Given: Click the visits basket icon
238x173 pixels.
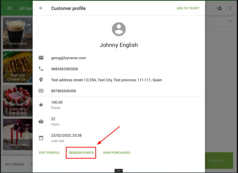Looking at the screenshot, I should (x=41, y=121).
